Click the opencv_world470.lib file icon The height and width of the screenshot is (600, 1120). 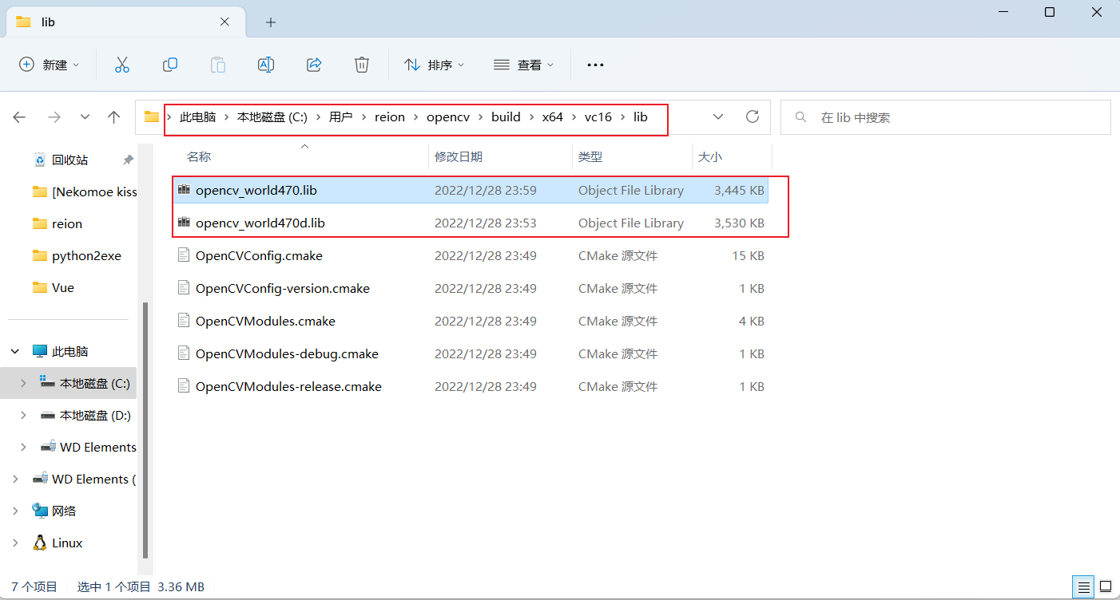[184, 190]
